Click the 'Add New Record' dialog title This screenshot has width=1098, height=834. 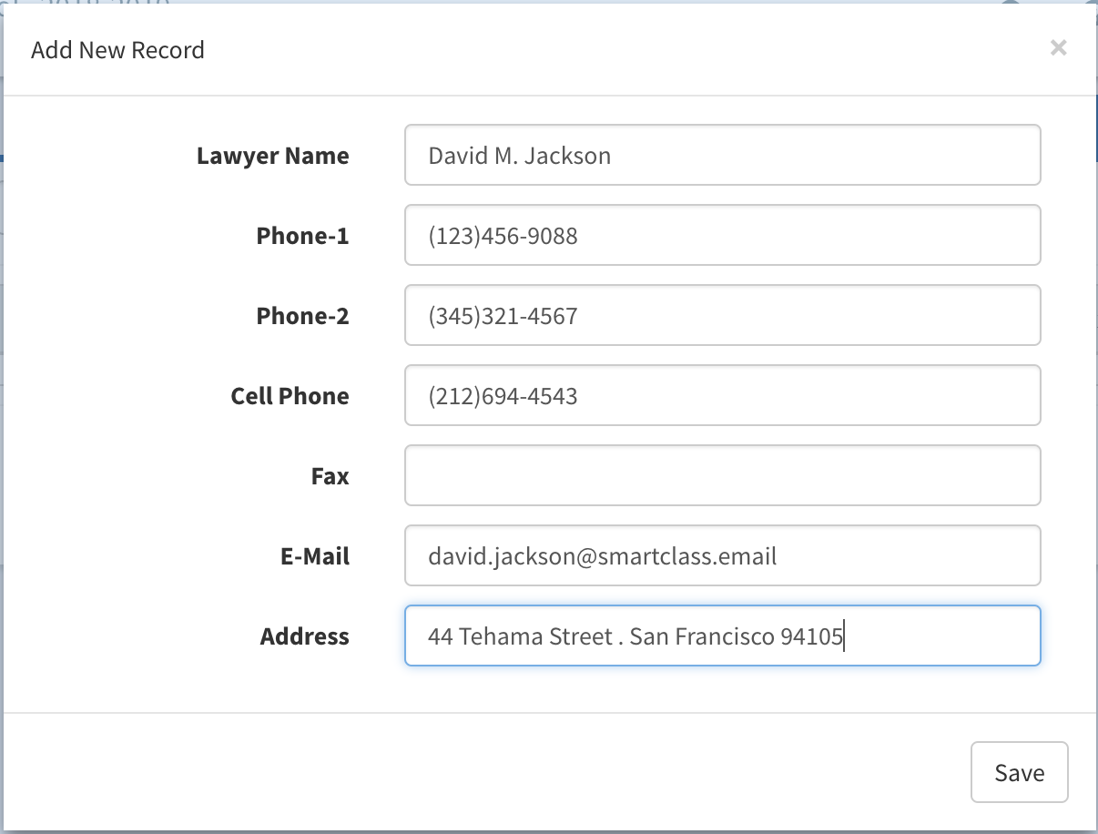pos(117,50)
